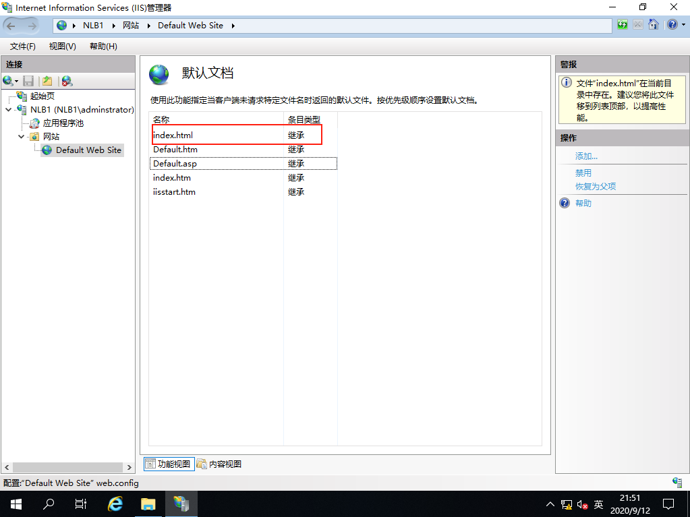Show hidden system tray icons

tap(550, 504)
